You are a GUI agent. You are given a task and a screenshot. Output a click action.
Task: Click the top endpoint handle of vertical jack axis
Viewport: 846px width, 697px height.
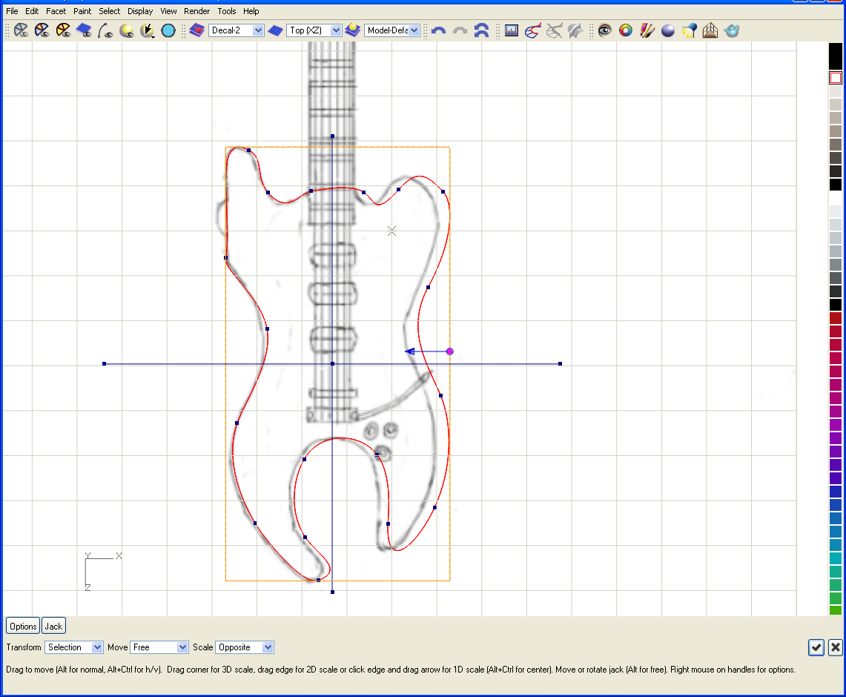332,136
